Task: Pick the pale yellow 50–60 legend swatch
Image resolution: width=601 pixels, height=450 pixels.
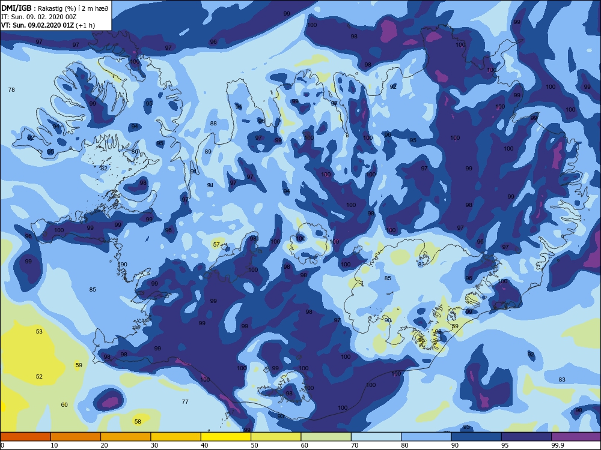Action: [276, 437]
